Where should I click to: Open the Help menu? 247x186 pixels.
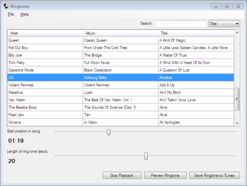[25, 14]
